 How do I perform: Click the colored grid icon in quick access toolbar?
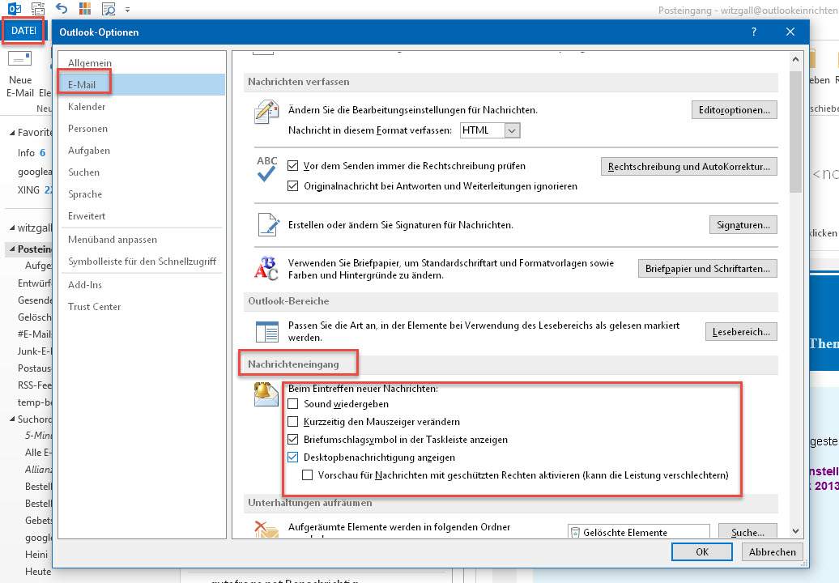click(x=85, y=9)
